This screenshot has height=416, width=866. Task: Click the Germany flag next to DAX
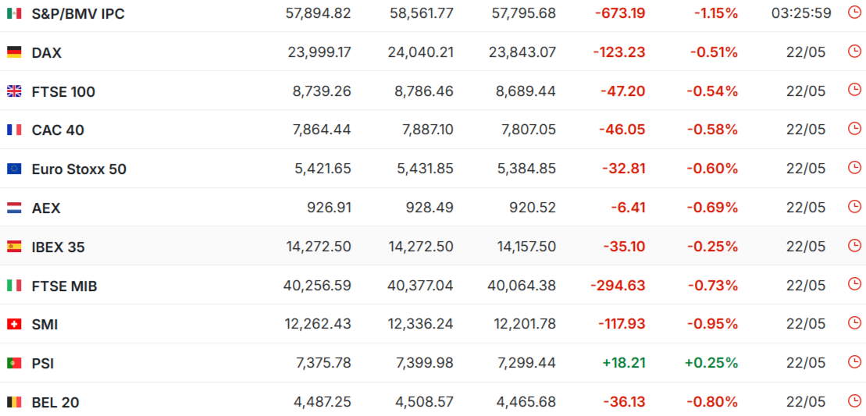click(14, 52)
